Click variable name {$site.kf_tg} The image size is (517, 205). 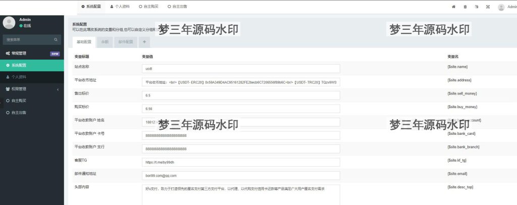(457, 160)
